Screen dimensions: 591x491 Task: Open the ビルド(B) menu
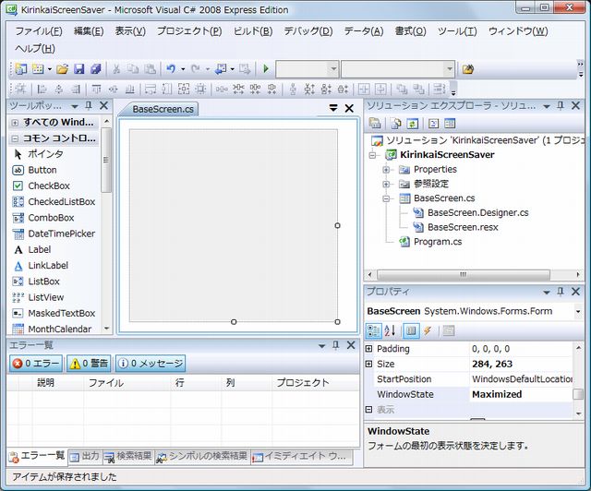click(x=252, y=30)
